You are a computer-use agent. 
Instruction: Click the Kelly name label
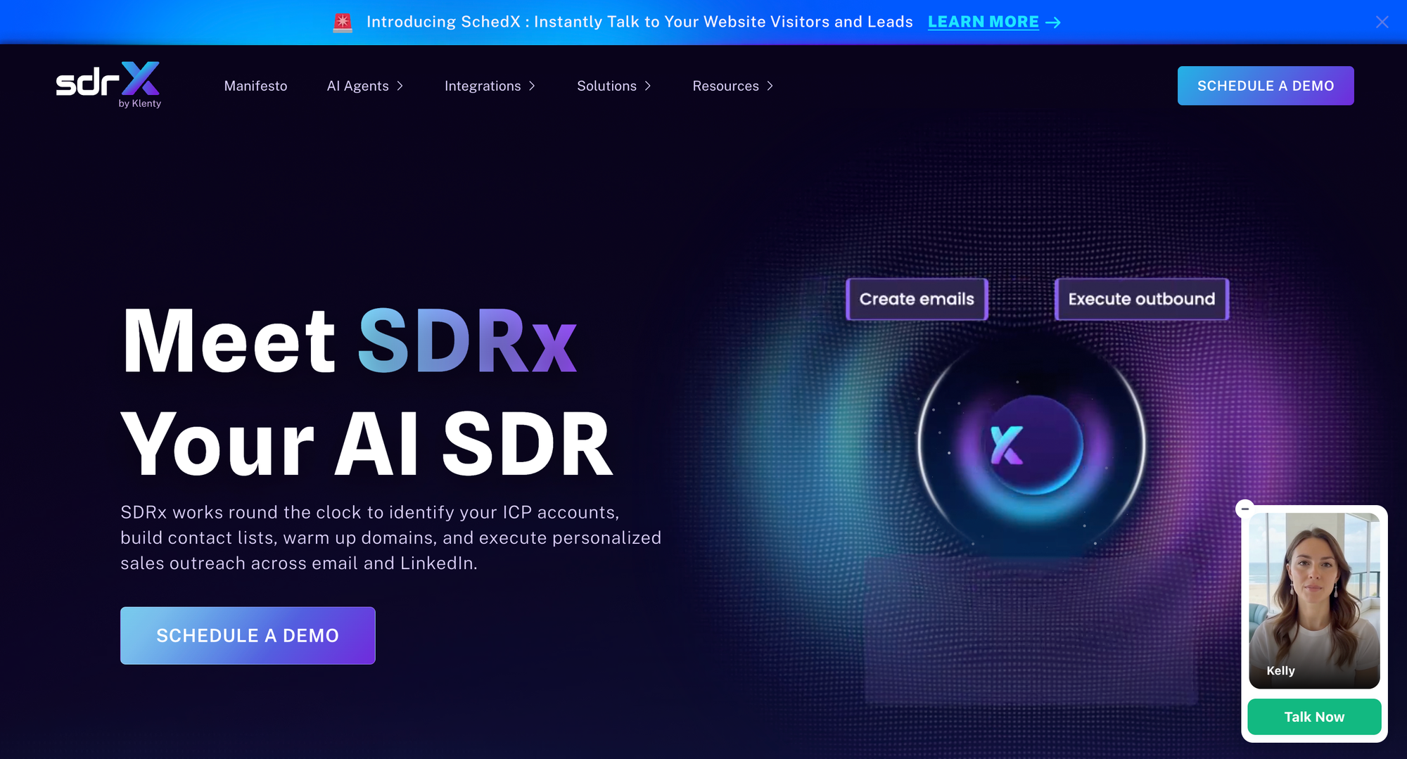click(1280, 670)
